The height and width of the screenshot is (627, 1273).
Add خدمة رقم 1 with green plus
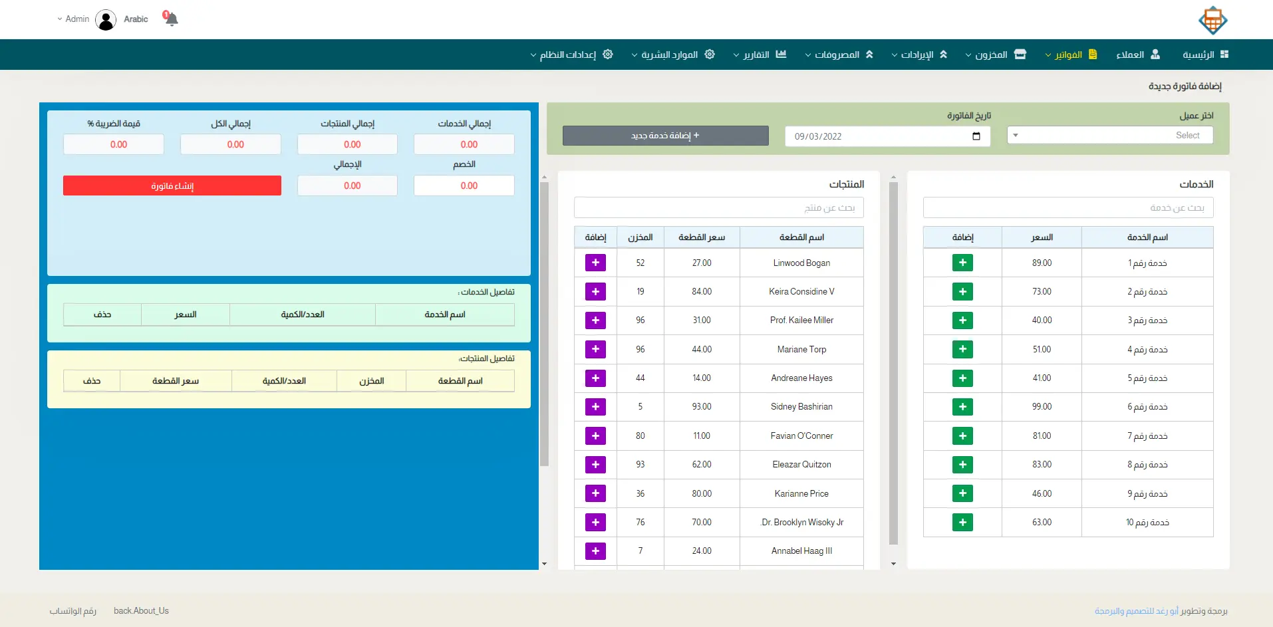(x=962, y=263)
